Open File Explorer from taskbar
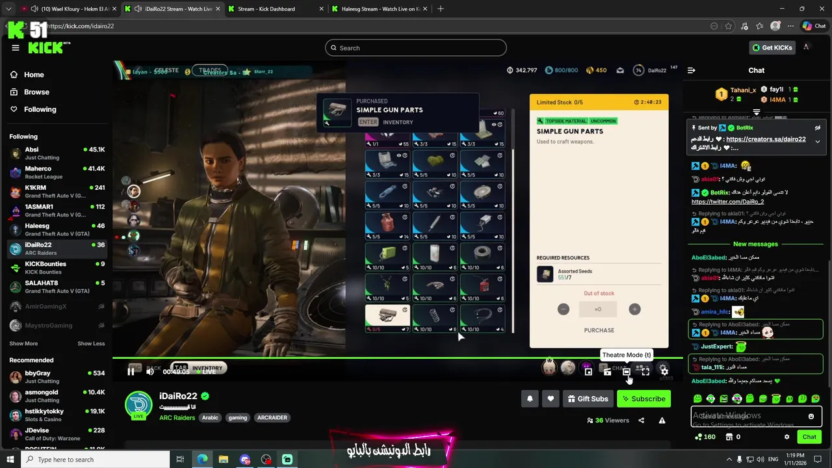 [224, 460]
